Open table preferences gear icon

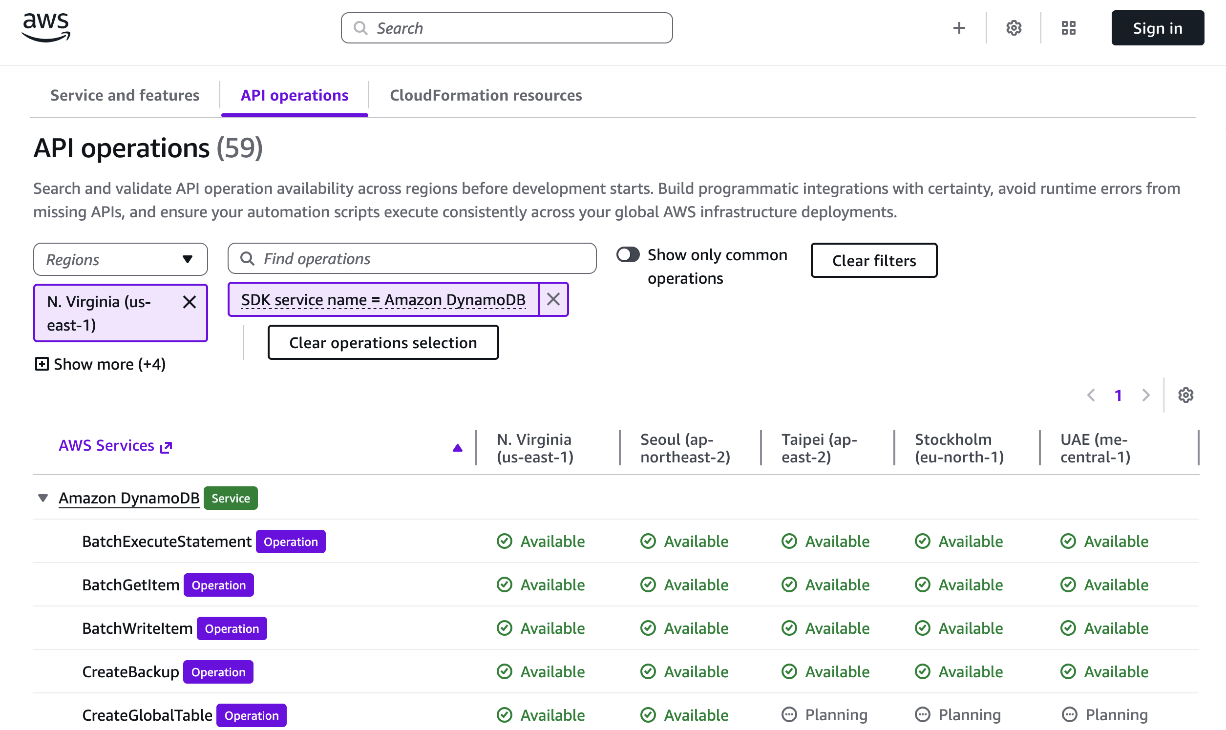[x=1185, y=395]
